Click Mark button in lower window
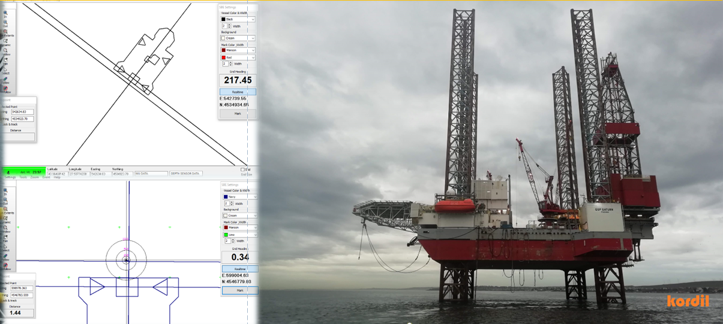This screenshot has width=723, height=324. pyautogui.click(x=240, y=290)
